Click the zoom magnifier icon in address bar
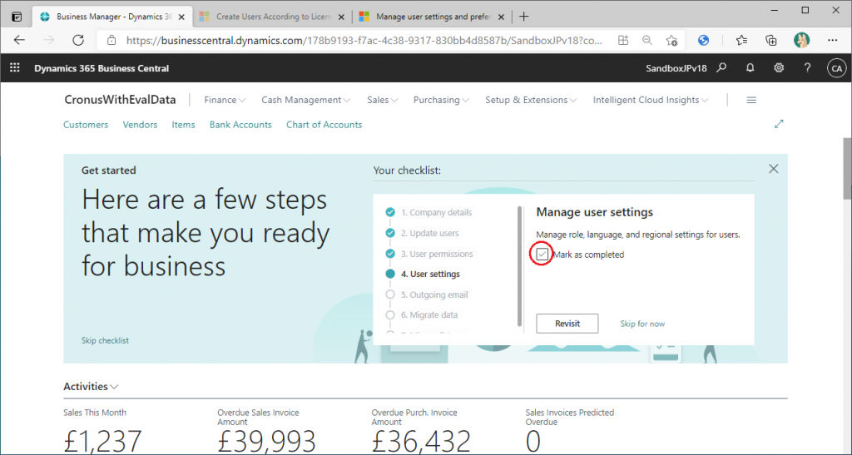 646,40
